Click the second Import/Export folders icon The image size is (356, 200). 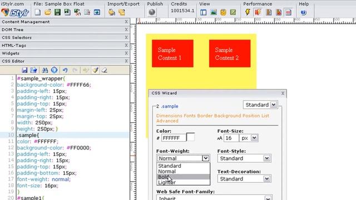coord(122,12)
